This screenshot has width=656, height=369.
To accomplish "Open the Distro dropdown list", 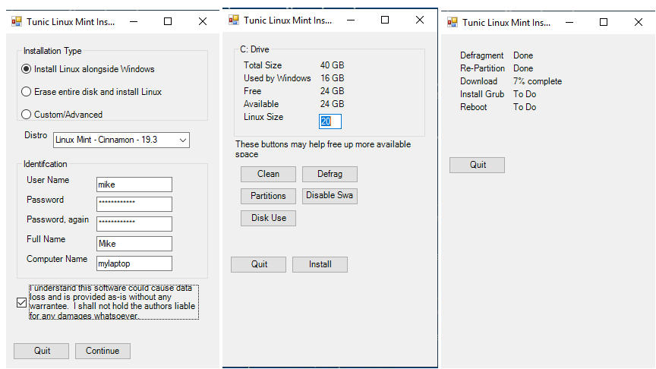I will [x=121, y=140].
